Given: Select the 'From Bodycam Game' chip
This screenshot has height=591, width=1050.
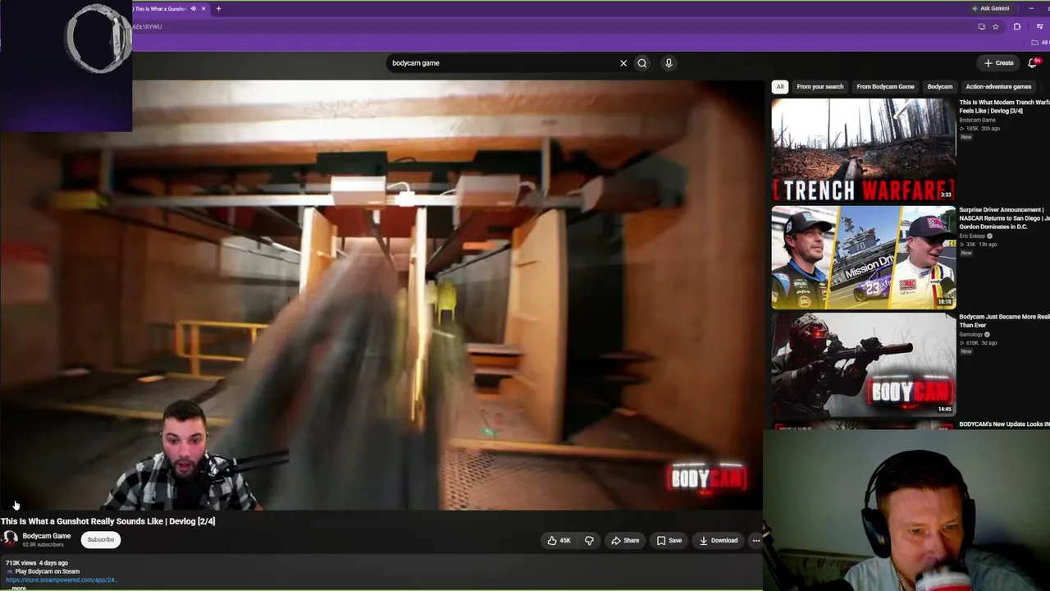Looking at the screenshot, I should point(885,86).
